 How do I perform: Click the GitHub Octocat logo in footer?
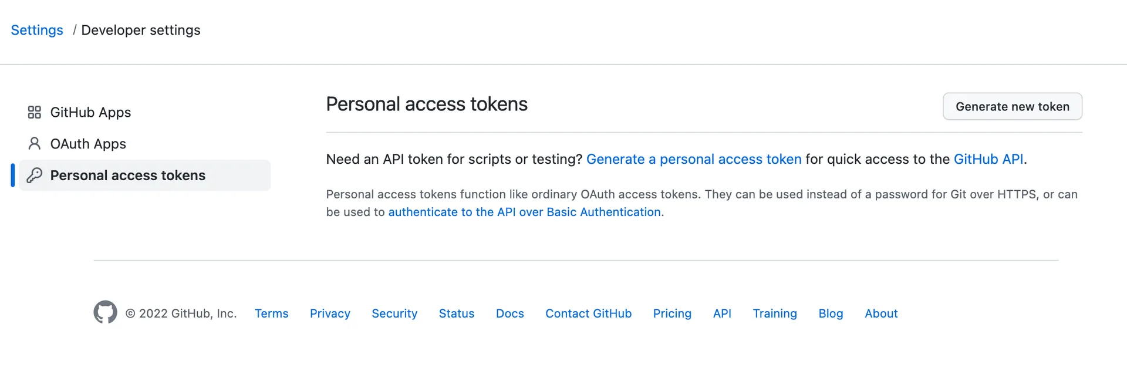(105, 312)
